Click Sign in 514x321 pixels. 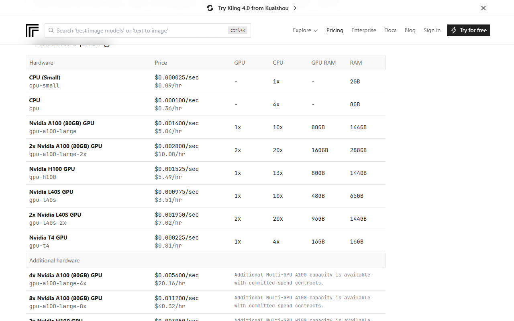[x=432, y=30]
